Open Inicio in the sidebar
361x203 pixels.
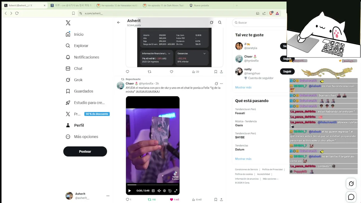75,34
